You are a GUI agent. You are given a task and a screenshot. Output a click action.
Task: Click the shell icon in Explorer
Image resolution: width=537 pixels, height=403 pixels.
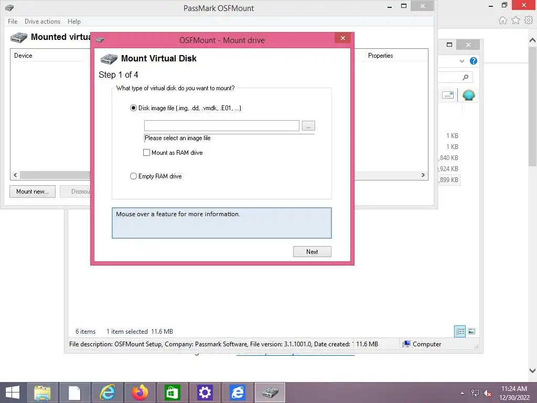[468, 95]
